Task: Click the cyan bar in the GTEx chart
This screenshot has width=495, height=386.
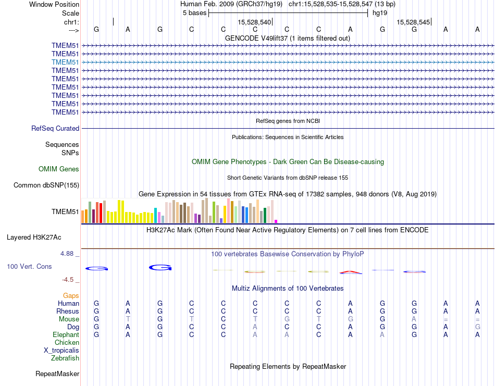Action: click(155, 216)
